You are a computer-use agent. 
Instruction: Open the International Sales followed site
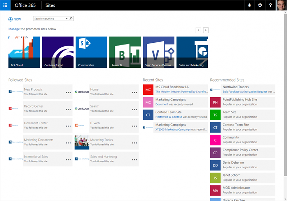[x=36, y=157]
